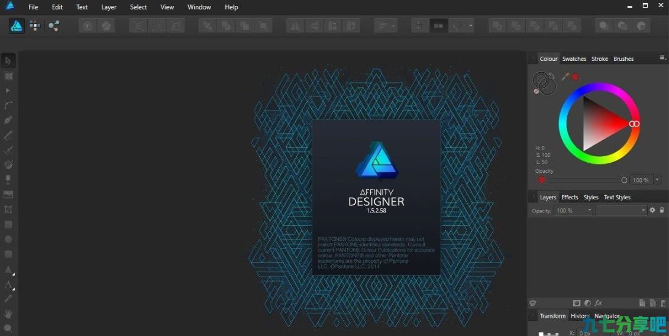Toggle the layer lock icon
This screenshot has width=669, height=336.
[662, 210]
